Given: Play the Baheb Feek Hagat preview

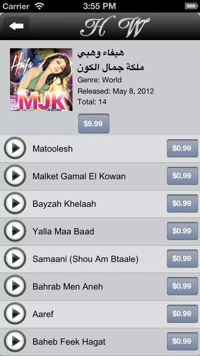Looking at the screenshot, I should pos(15,342).
